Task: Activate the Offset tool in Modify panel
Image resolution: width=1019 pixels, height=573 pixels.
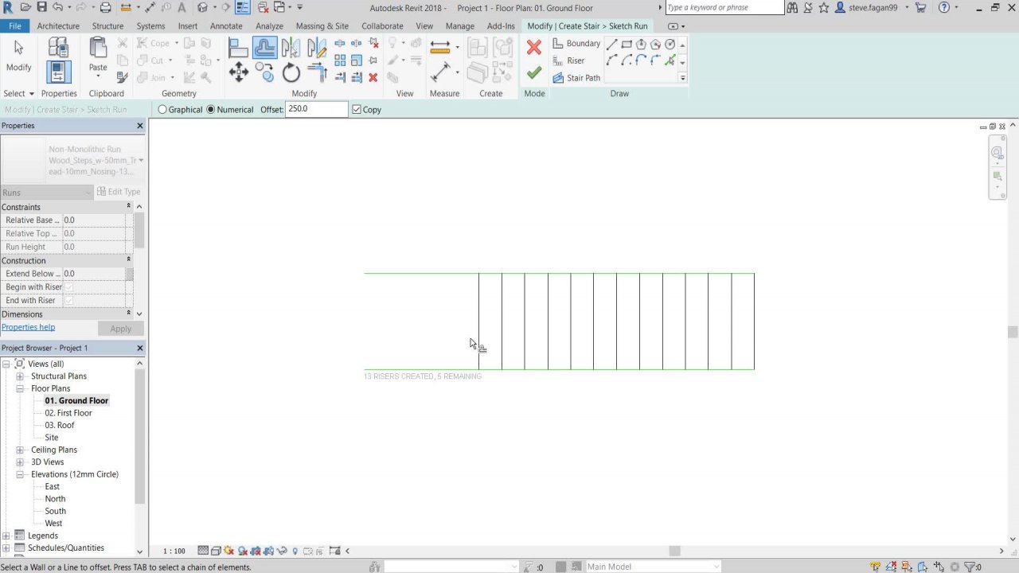Action: pyautogui.click(x=265, y=48)
